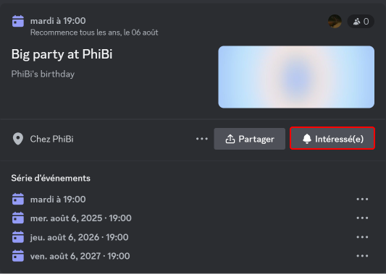View the interested members count badge

361,22
